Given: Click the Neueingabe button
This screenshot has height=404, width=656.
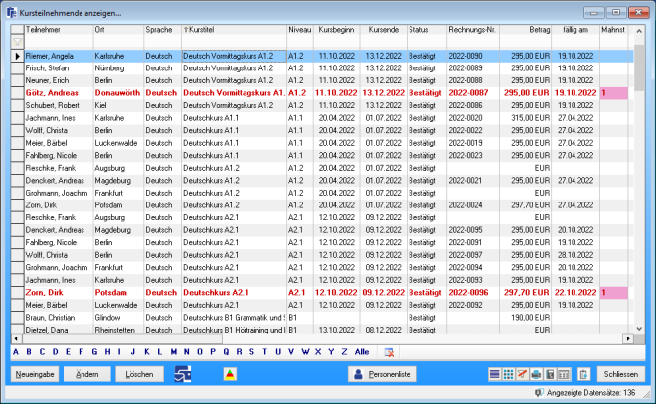Looking at the screenshot, I should [36, 374].
